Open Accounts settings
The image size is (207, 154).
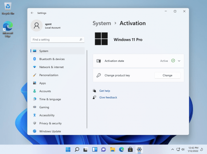[x=58, y=91]
